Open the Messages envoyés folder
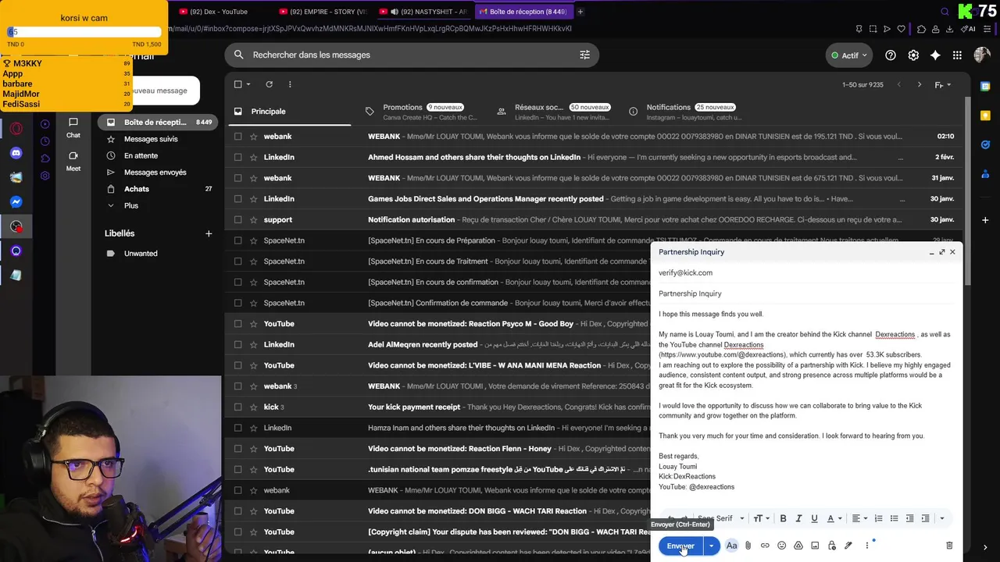 pos(155,173)
